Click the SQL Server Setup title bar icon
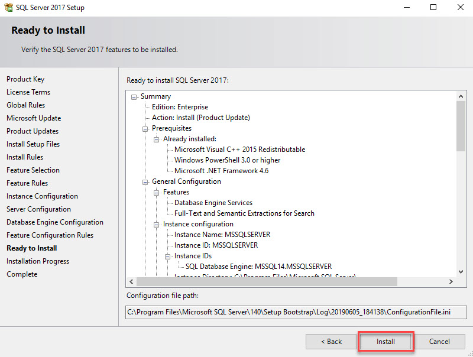Viewport: 473px width, 357px height. (8, 7)
